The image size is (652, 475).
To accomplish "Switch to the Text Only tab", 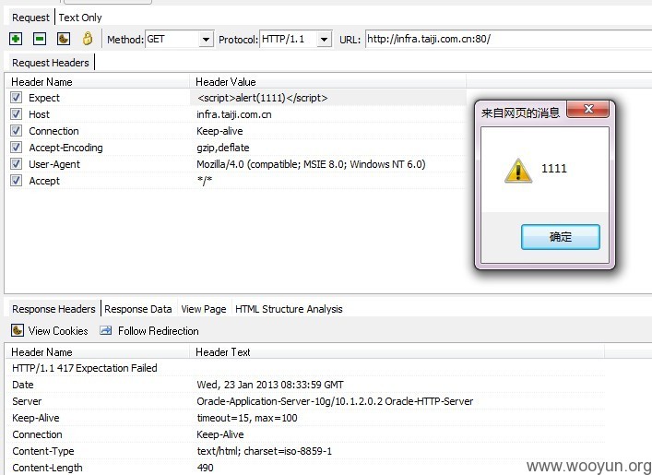I will 80,18.
